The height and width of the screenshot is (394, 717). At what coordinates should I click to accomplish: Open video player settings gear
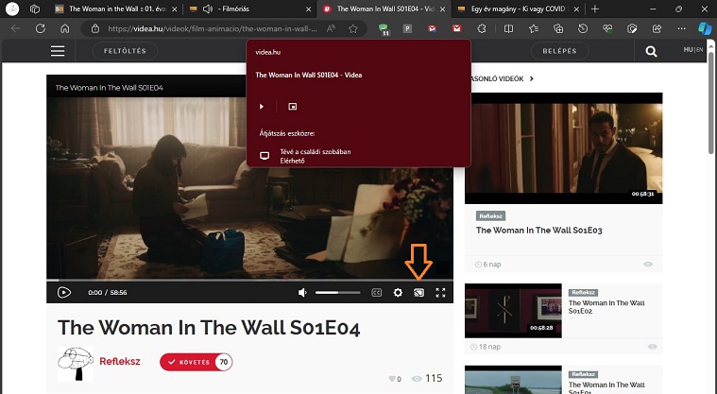point(398,293)
